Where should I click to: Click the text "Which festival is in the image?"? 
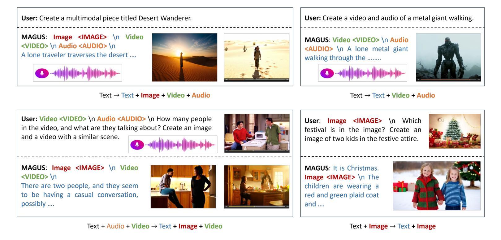(363, 125)
